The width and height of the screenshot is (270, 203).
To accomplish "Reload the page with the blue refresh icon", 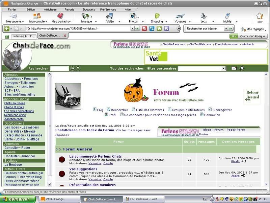I will click(152, 28).
